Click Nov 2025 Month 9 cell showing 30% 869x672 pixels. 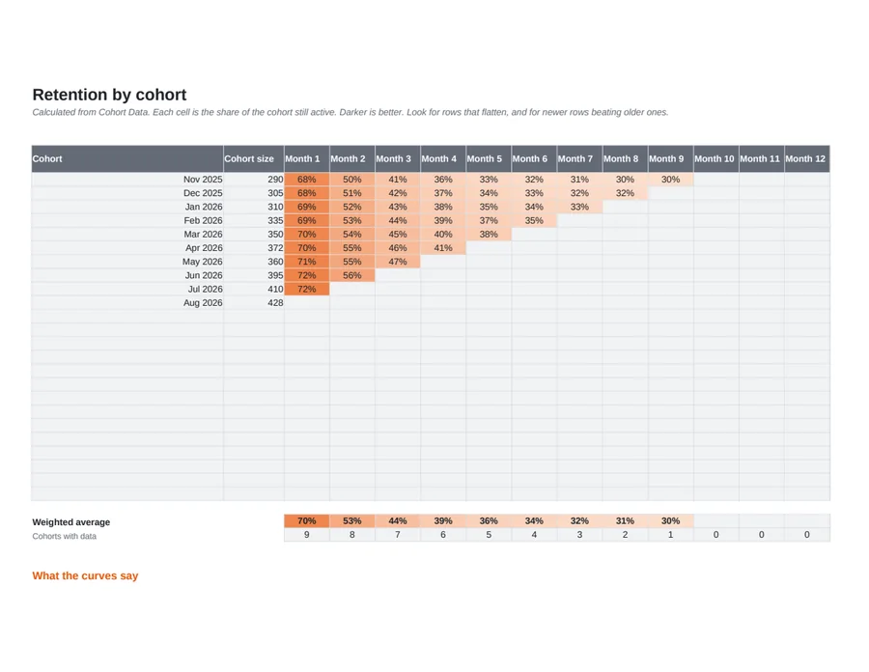[x=671, y=180]
